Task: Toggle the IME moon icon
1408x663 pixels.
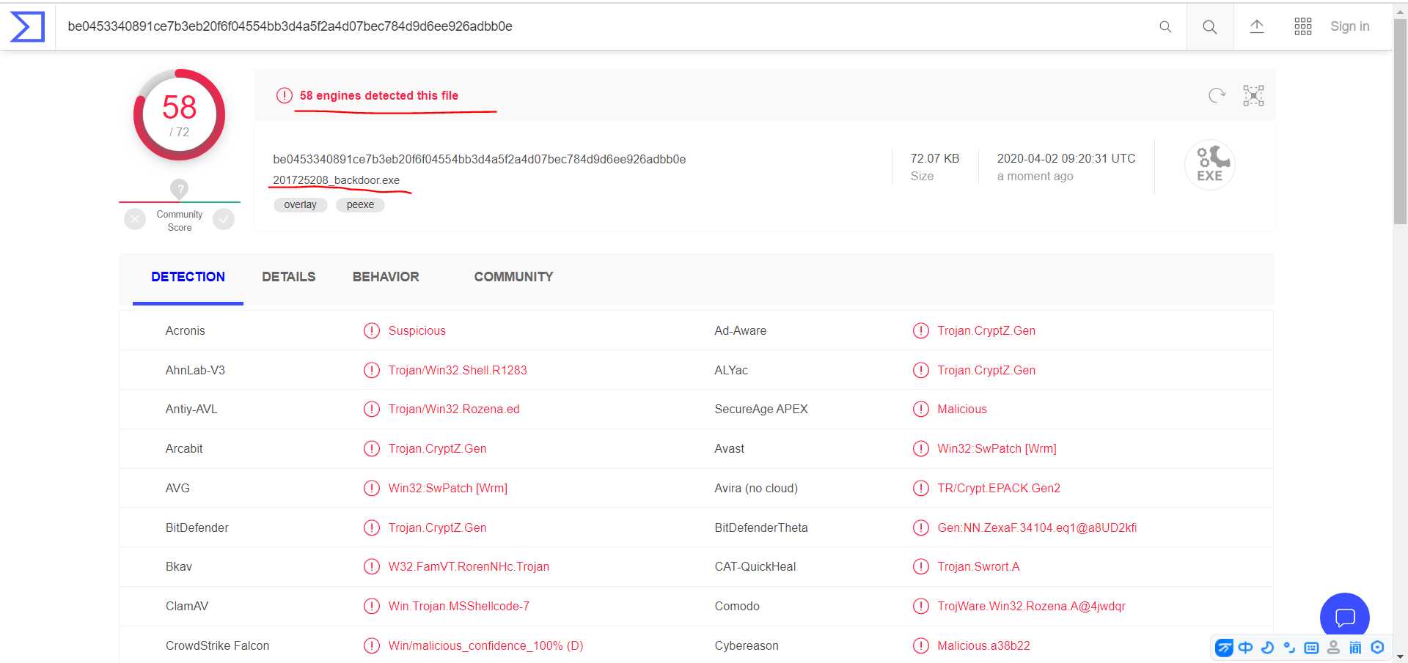Action: coord(1267,648)
